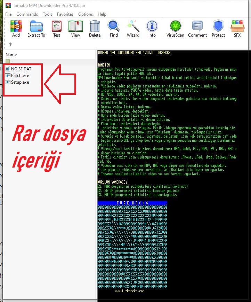Click the Setup.exe file icon

[x=8, y=82]
